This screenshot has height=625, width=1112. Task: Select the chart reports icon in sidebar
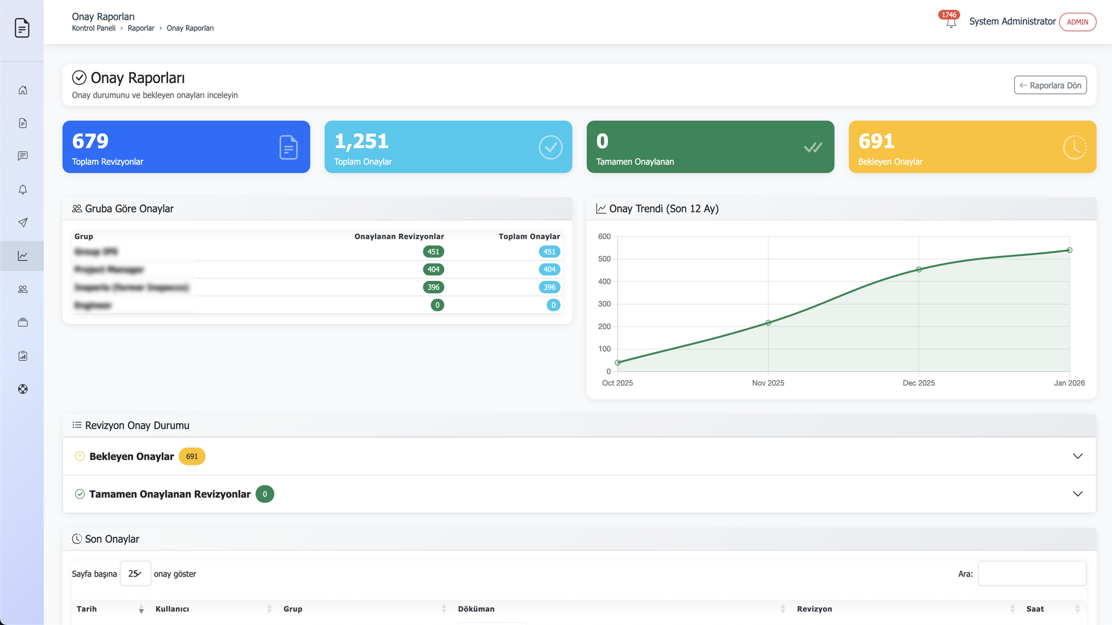23,256
